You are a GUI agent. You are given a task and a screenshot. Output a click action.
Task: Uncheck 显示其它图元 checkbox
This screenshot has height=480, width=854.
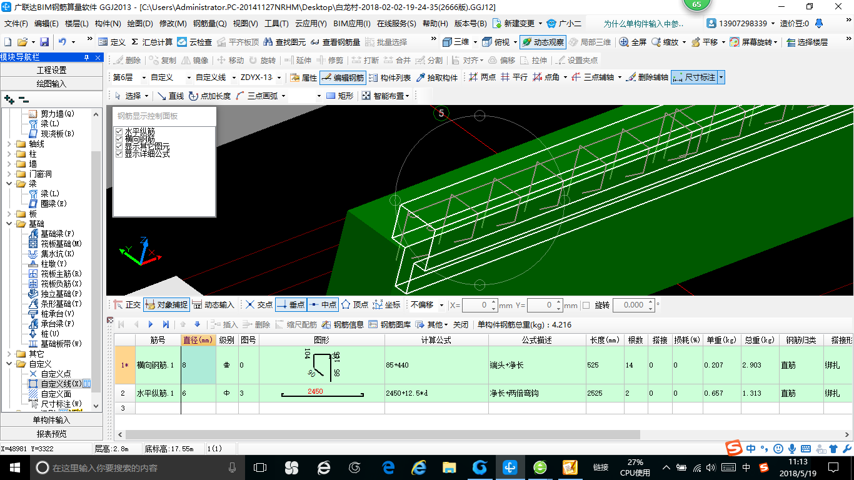[119, 146]
